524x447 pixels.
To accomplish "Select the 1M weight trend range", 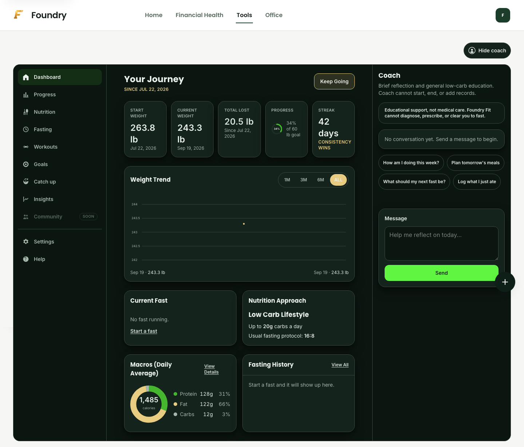I will coord(287,180).
